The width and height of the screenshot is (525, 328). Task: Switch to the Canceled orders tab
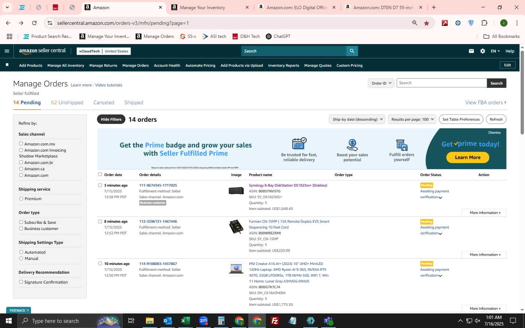click(x=104, y=102)
